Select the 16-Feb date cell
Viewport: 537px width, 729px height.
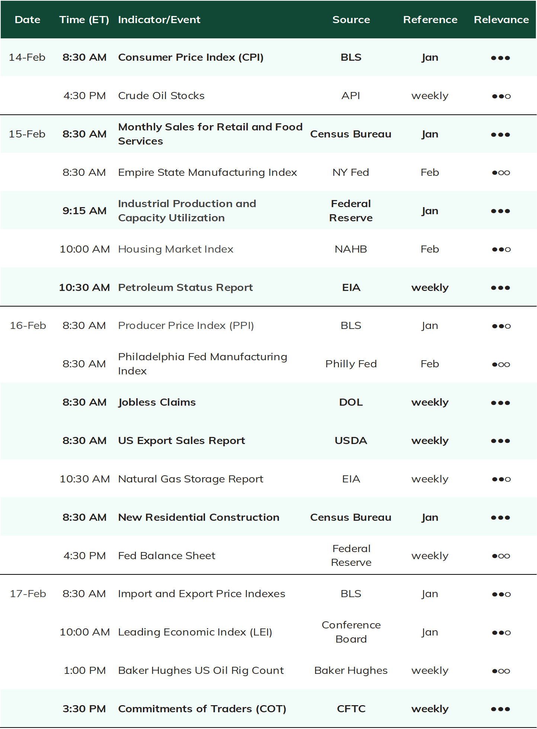(28, 326)
